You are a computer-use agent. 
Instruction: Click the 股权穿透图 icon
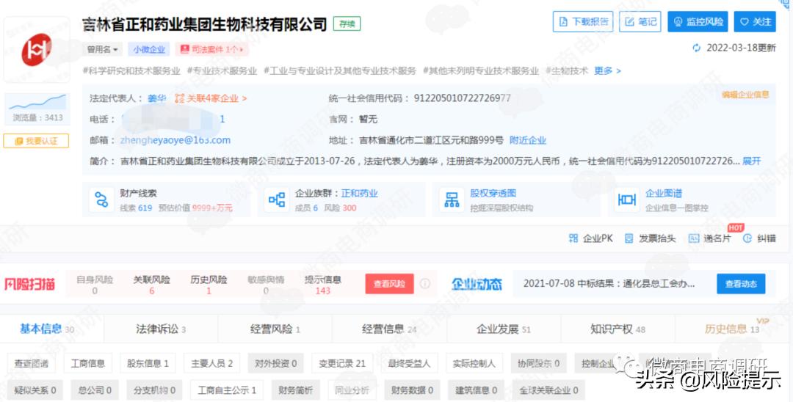(x=452, y=200)
